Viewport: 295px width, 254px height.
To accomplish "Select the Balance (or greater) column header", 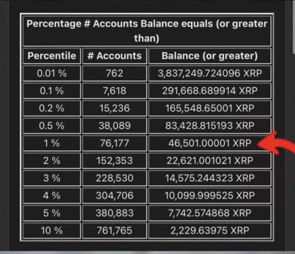I will [209, 56].
